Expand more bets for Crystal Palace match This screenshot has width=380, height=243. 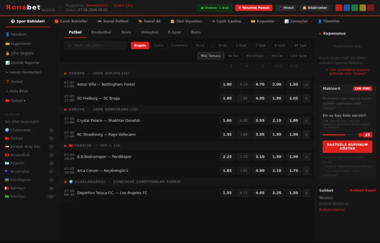[x=306, y=120]
